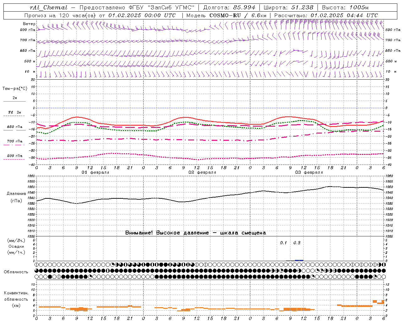Click the warning Внимание! Высокое давление — шкала смещена
This screenshot has height=321, width=402.
tap(195, 233)
